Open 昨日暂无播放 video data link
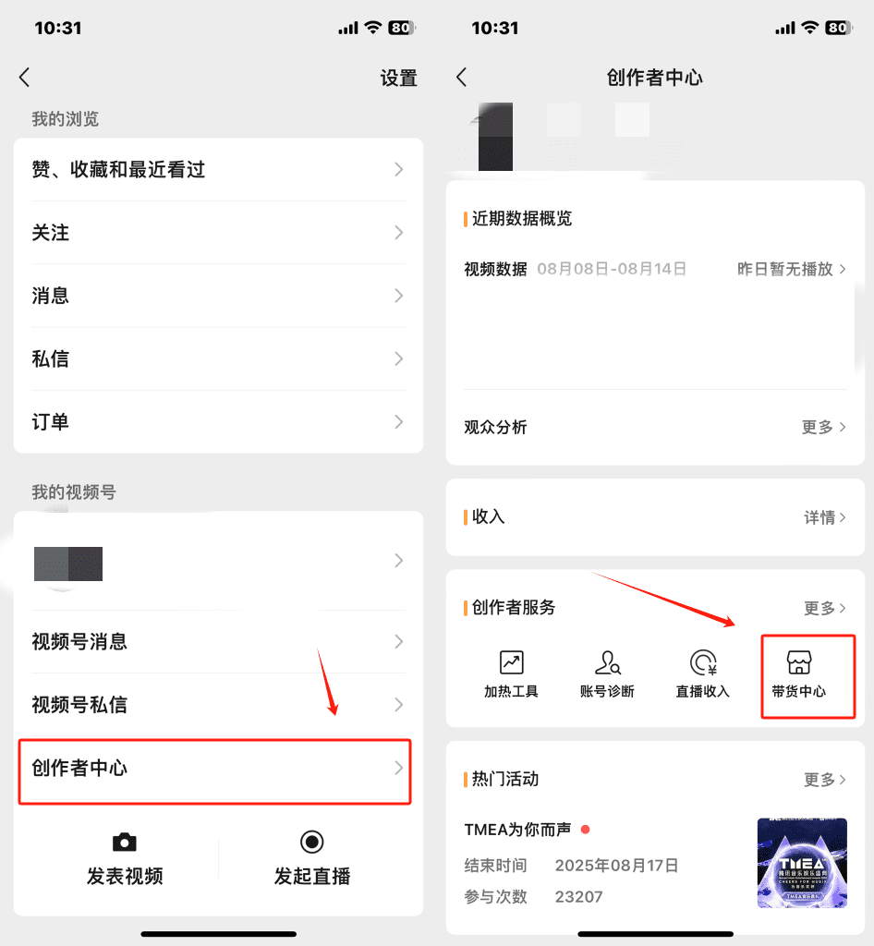The image size is (874, 946). 792,269
